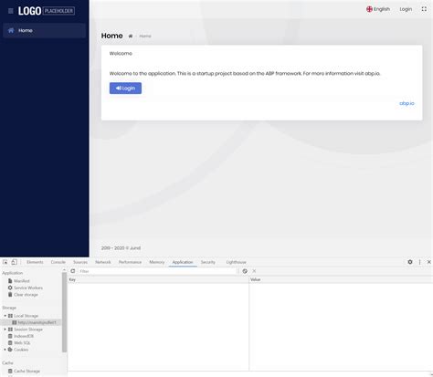Switch to the Performance tab

click(130, 262)
